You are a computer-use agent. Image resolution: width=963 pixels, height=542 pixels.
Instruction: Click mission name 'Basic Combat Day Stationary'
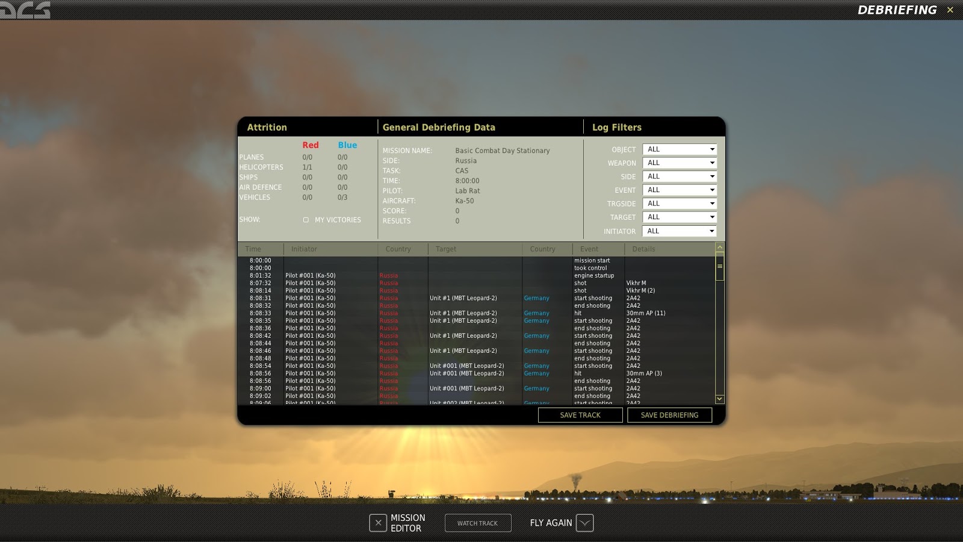[x=503, y=151]
